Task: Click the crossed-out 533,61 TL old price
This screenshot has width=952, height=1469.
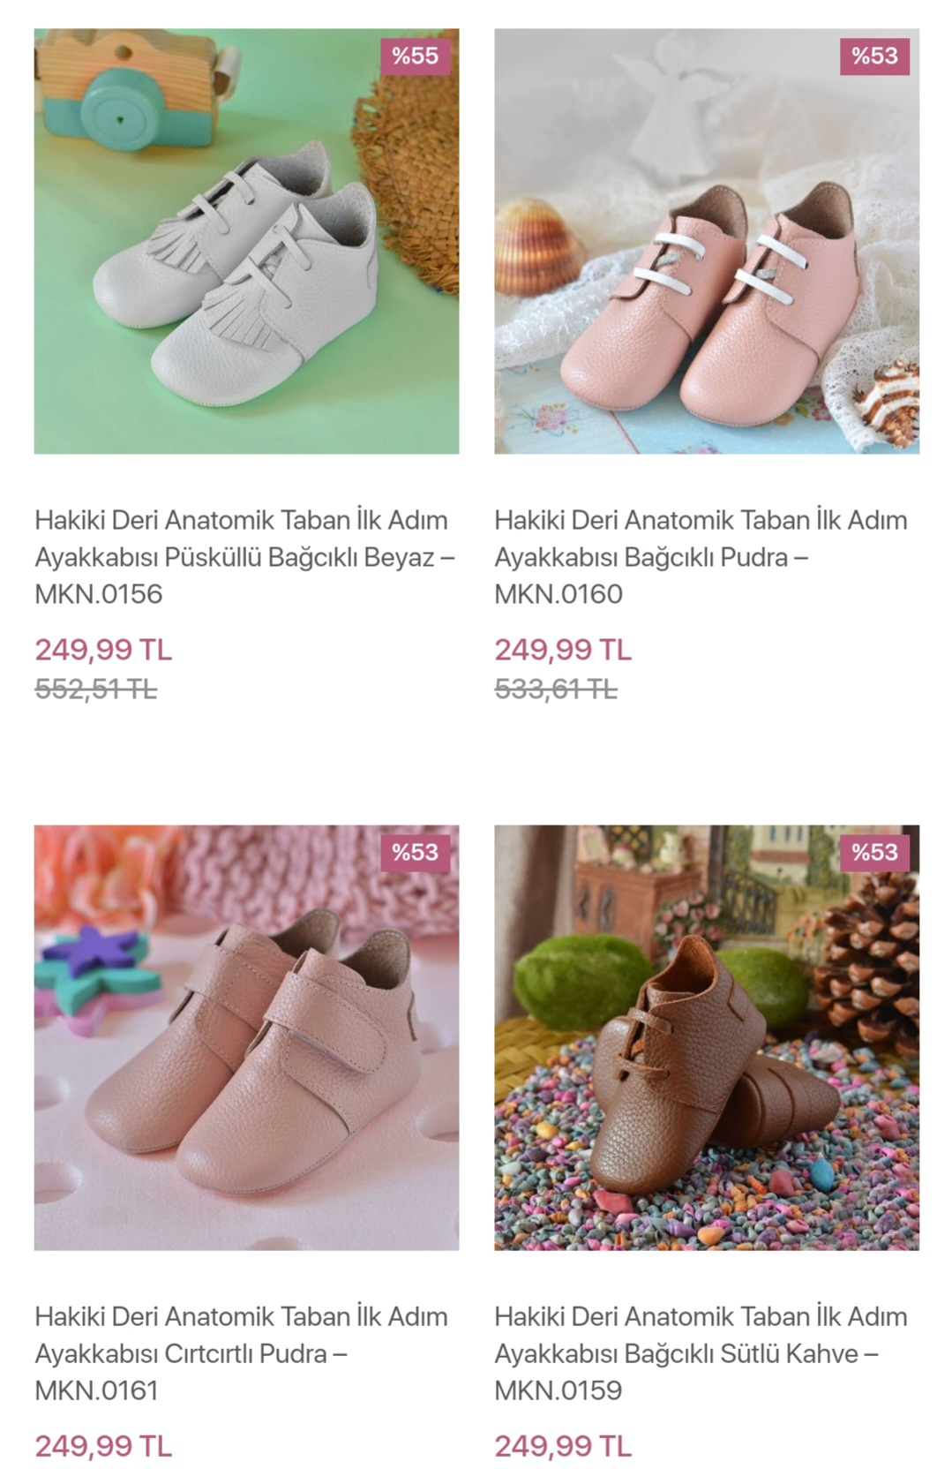Action: coord(556,689)
